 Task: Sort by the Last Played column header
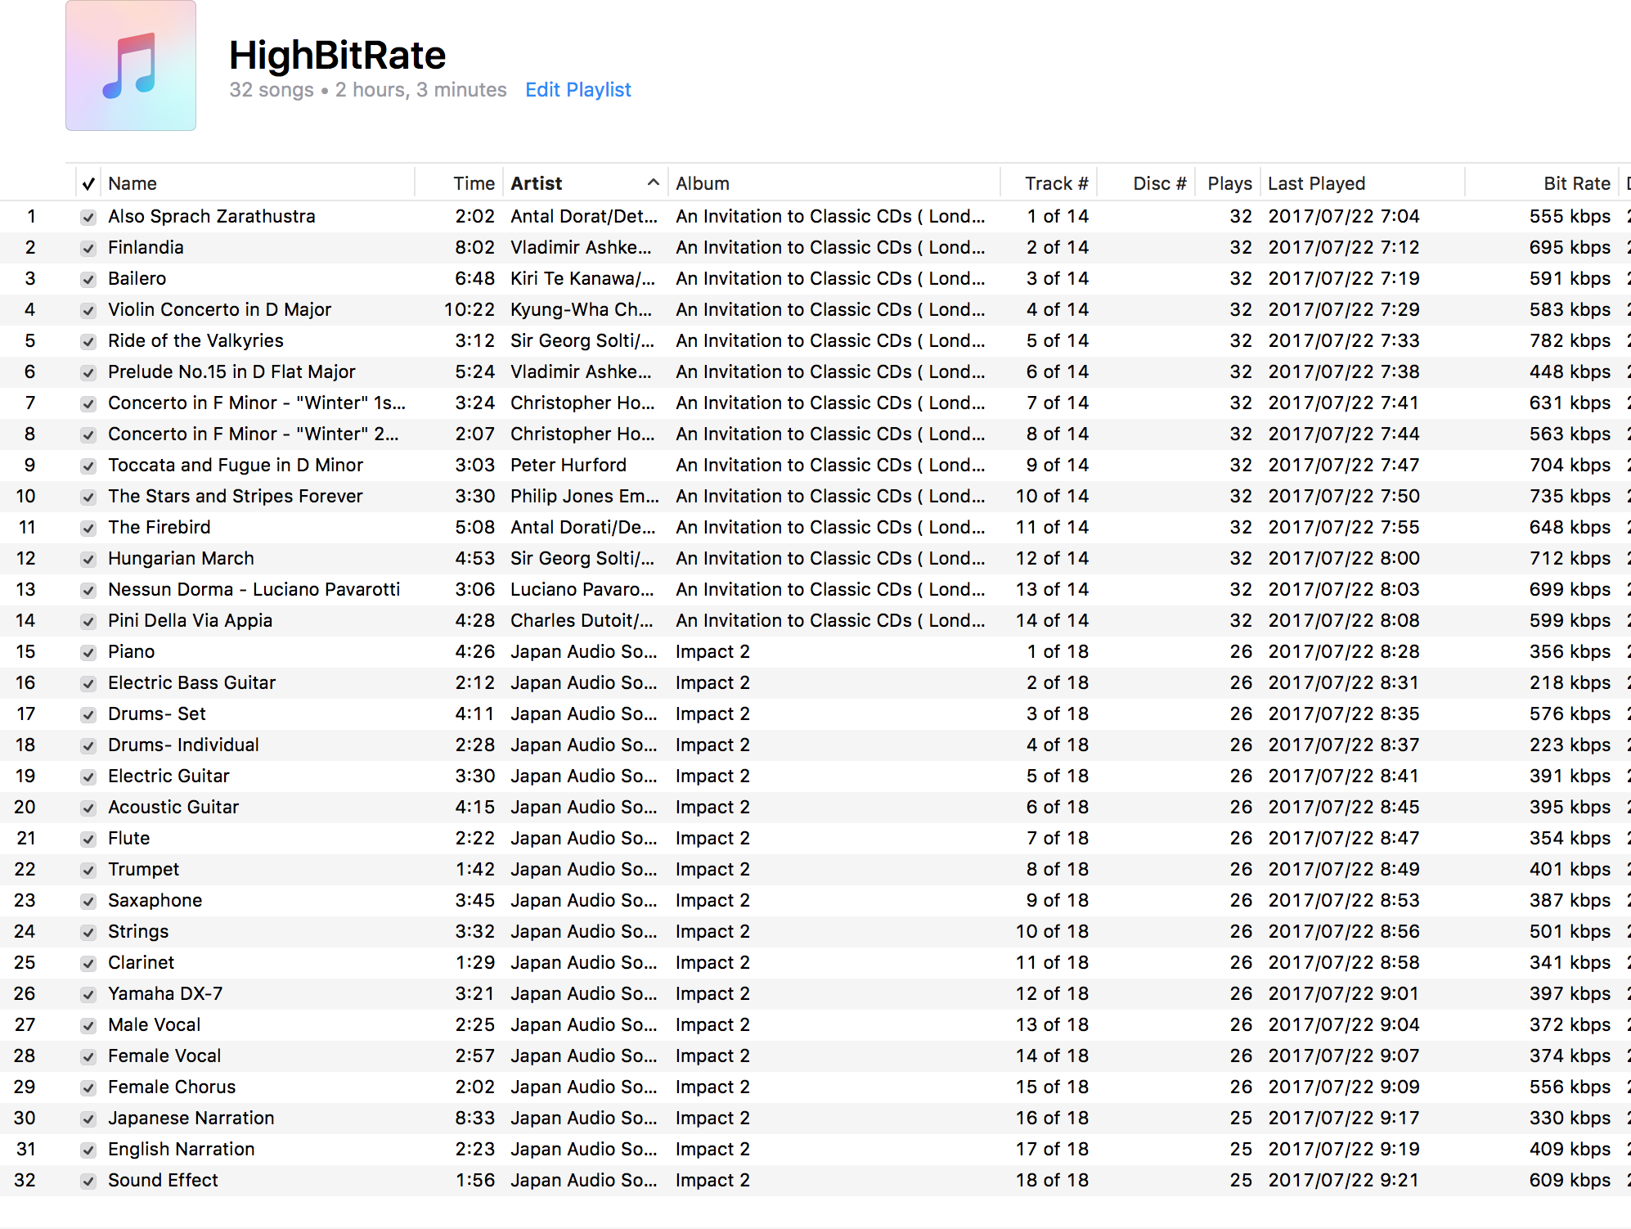tap(1316, 184)
